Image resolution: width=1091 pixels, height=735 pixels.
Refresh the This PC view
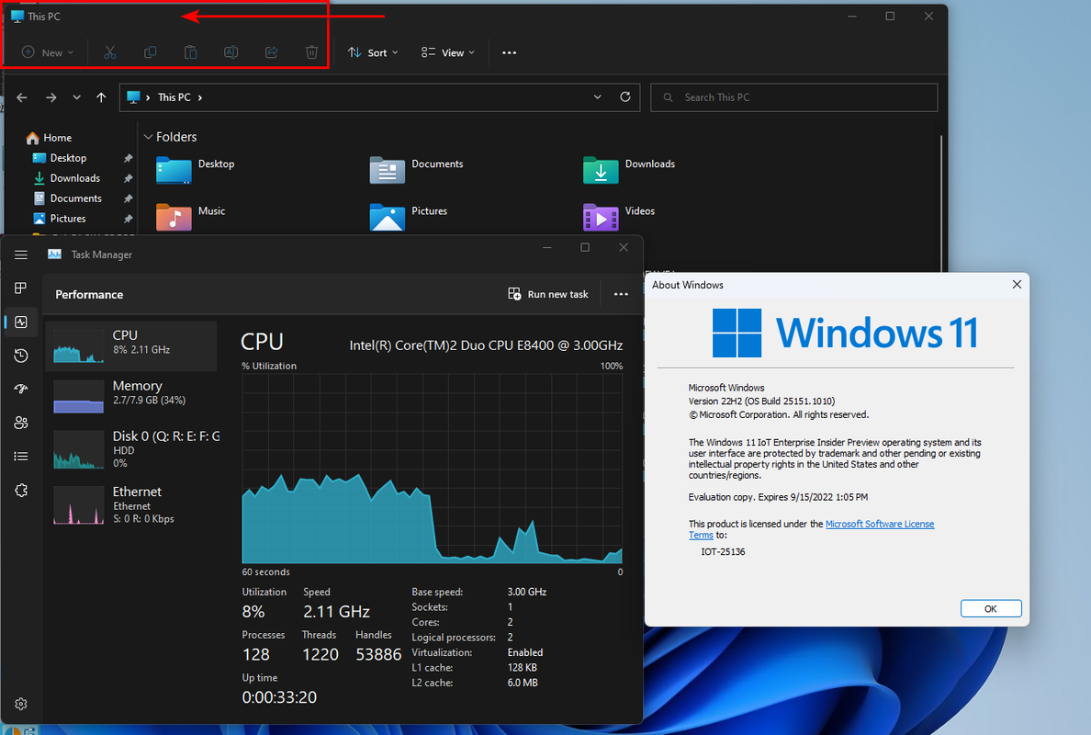pos(624,96)
